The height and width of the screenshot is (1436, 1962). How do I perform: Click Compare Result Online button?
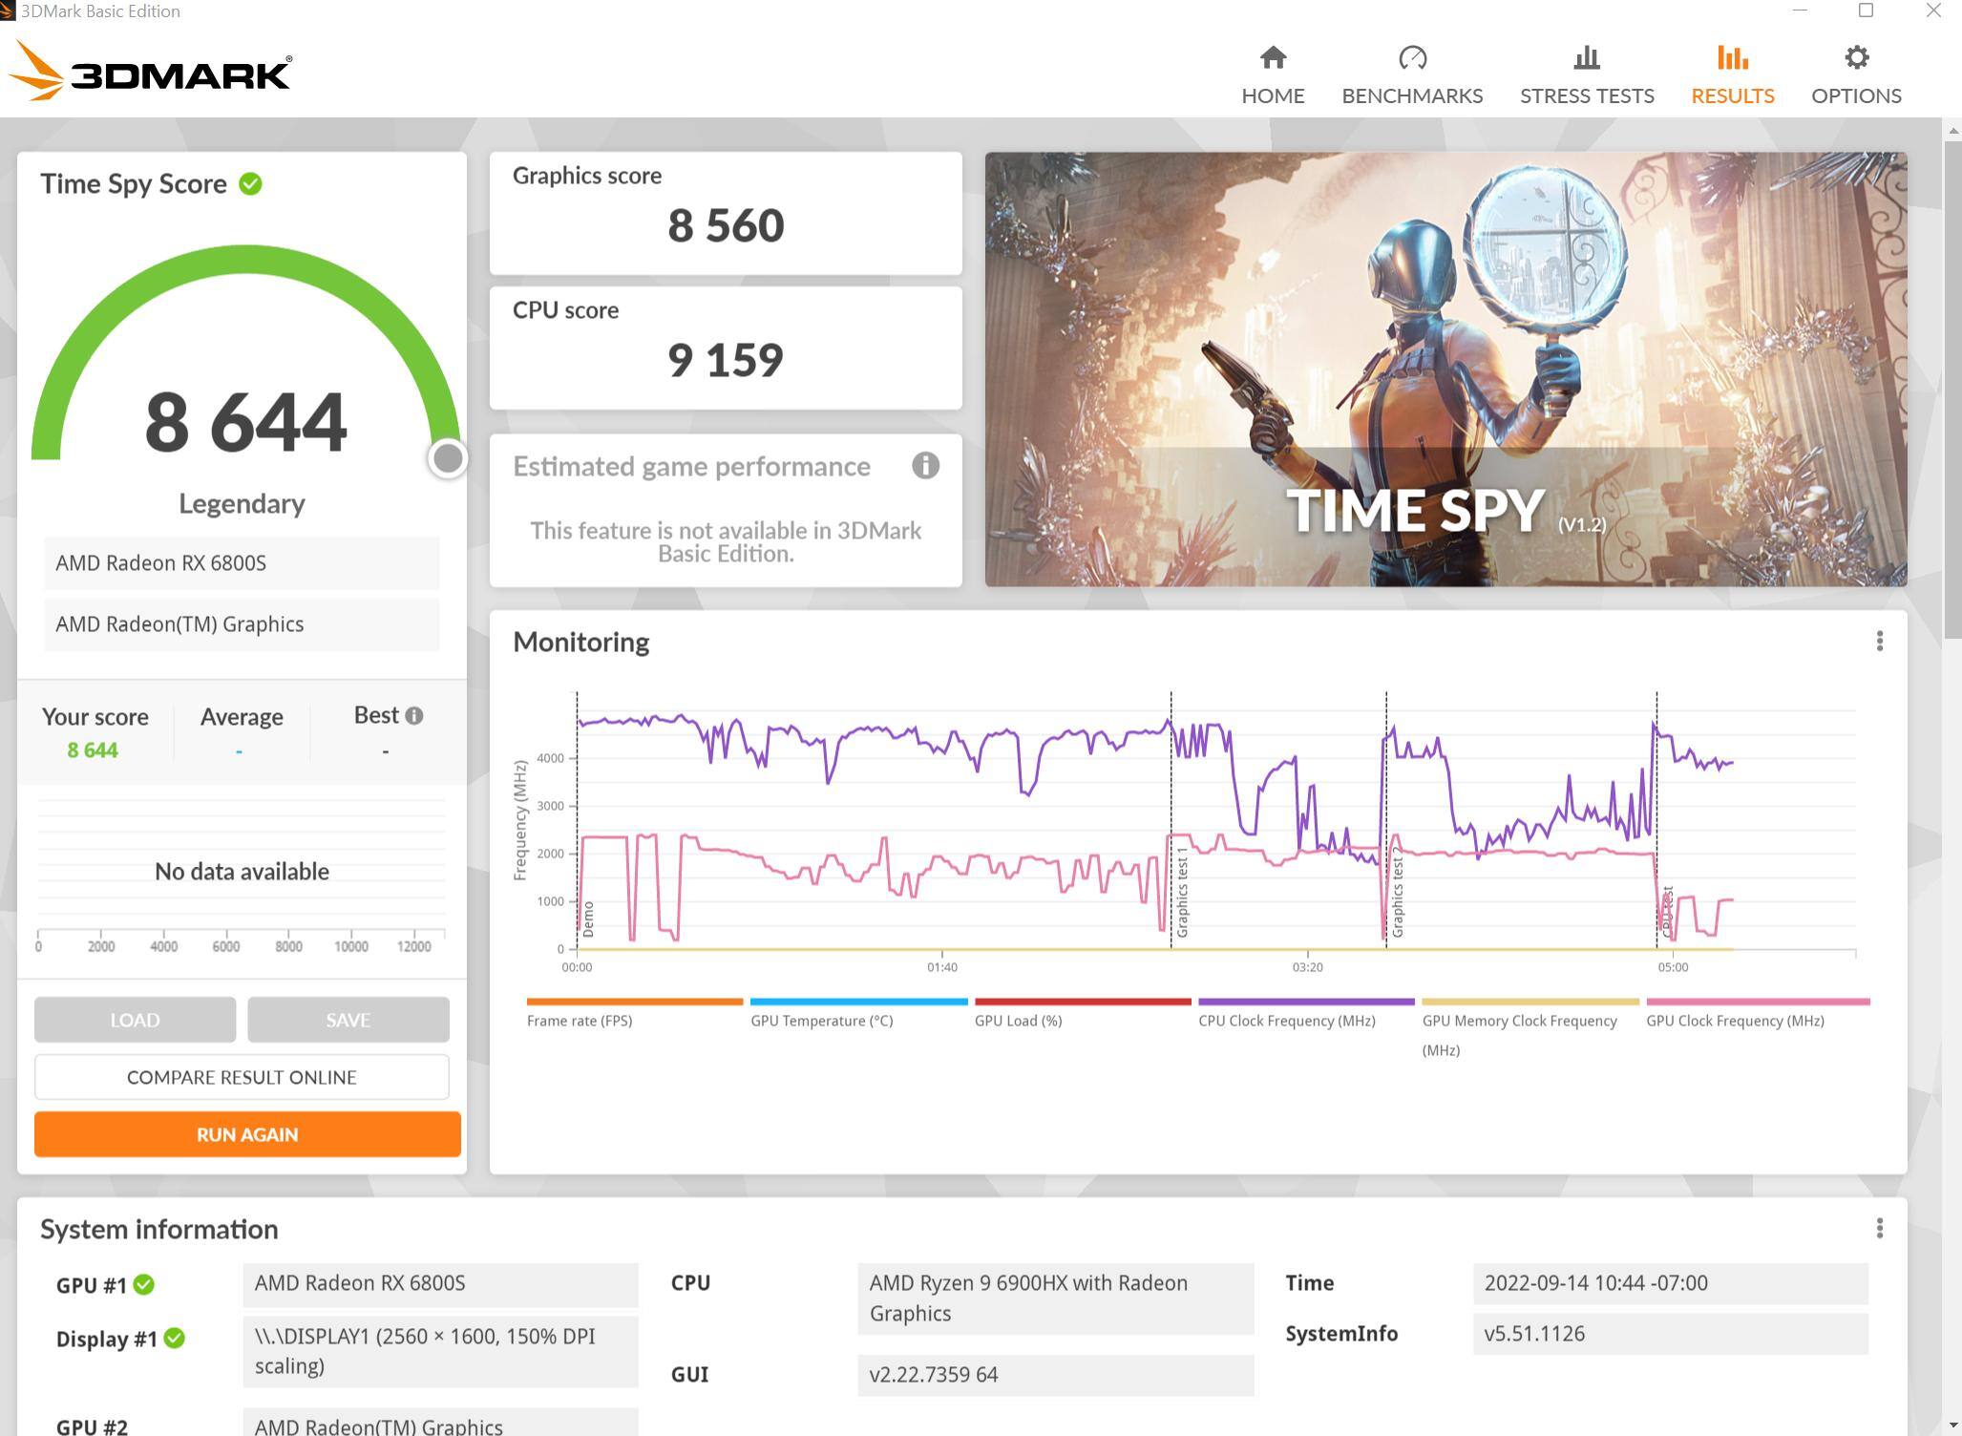[242, 1077]
